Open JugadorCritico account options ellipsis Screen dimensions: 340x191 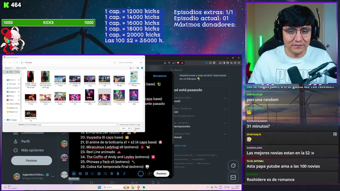53,176
